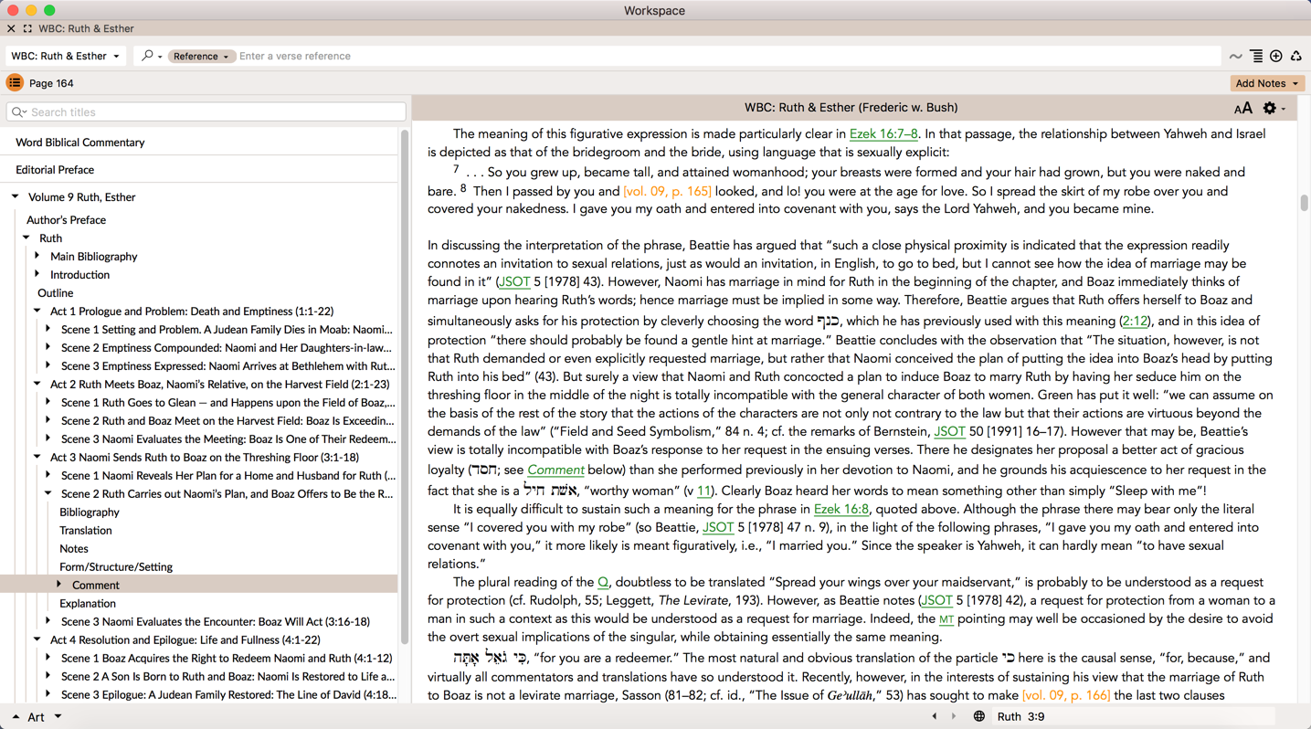Expand Scene 1 Boaz Acquires the Right node
This screenshot has height=729, width=1311.
(48, 658)
